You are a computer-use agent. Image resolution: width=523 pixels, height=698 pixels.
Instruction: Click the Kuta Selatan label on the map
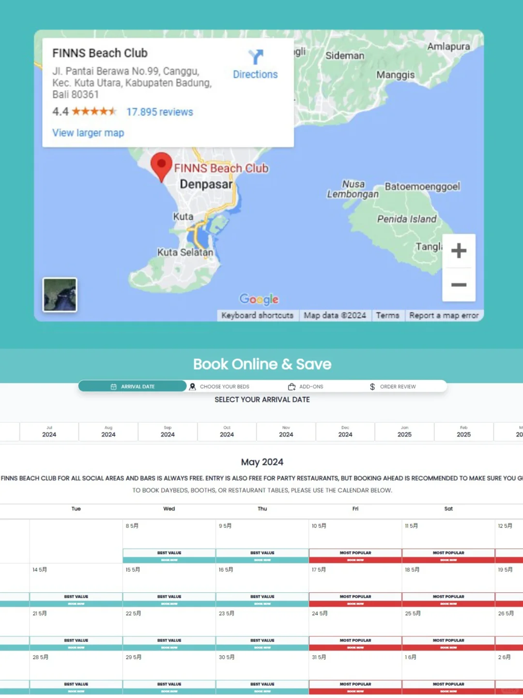185,252
